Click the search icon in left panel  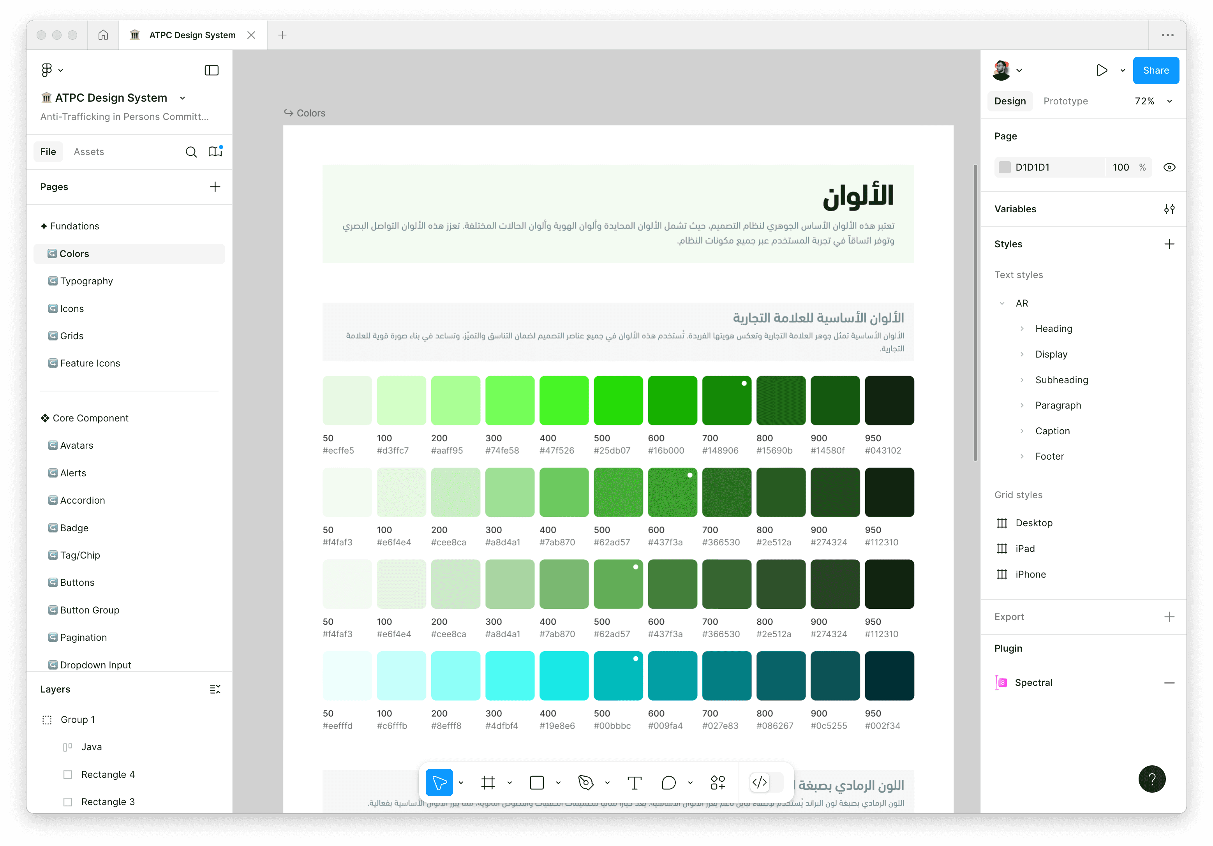191,152
